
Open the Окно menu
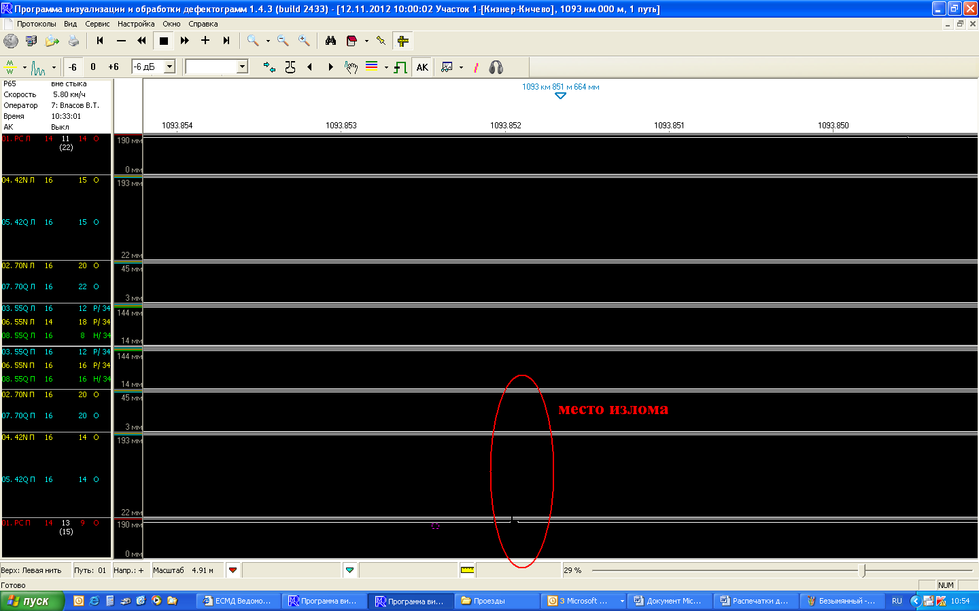pos(171,24)
